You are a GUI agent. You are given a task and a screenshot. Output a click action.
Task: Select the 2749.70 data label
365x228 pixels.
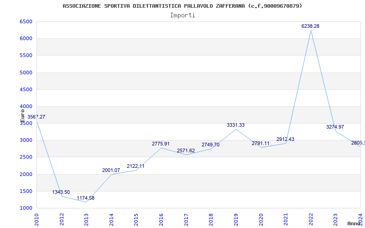pyautogui.click(x=211, y=145)
